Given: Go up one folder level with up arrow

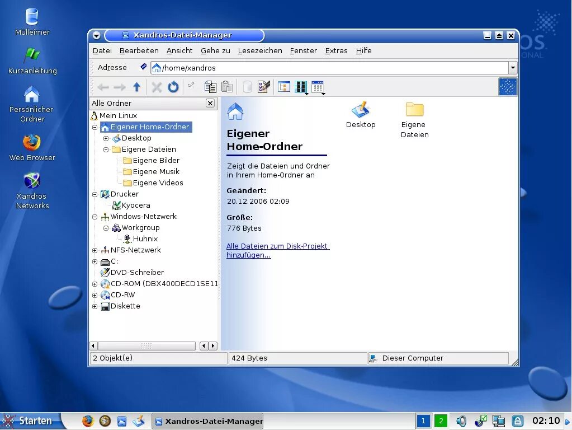Looking at the screenshot, I should pyautogui.click(x=137, y=87).
